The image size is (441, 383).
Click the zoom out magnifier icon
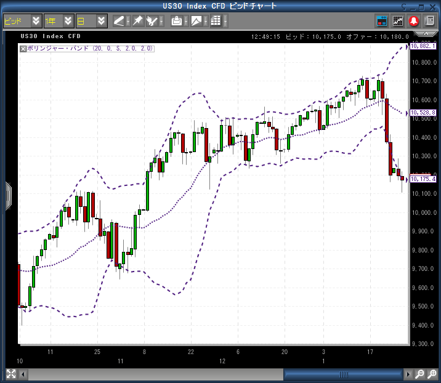click(x=419, y=374)
